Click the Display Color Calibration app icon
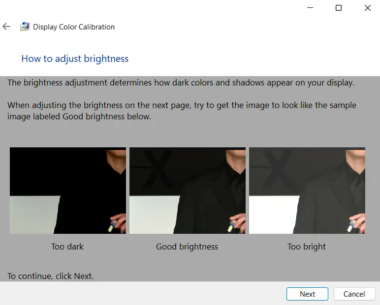 click(25, 27)
